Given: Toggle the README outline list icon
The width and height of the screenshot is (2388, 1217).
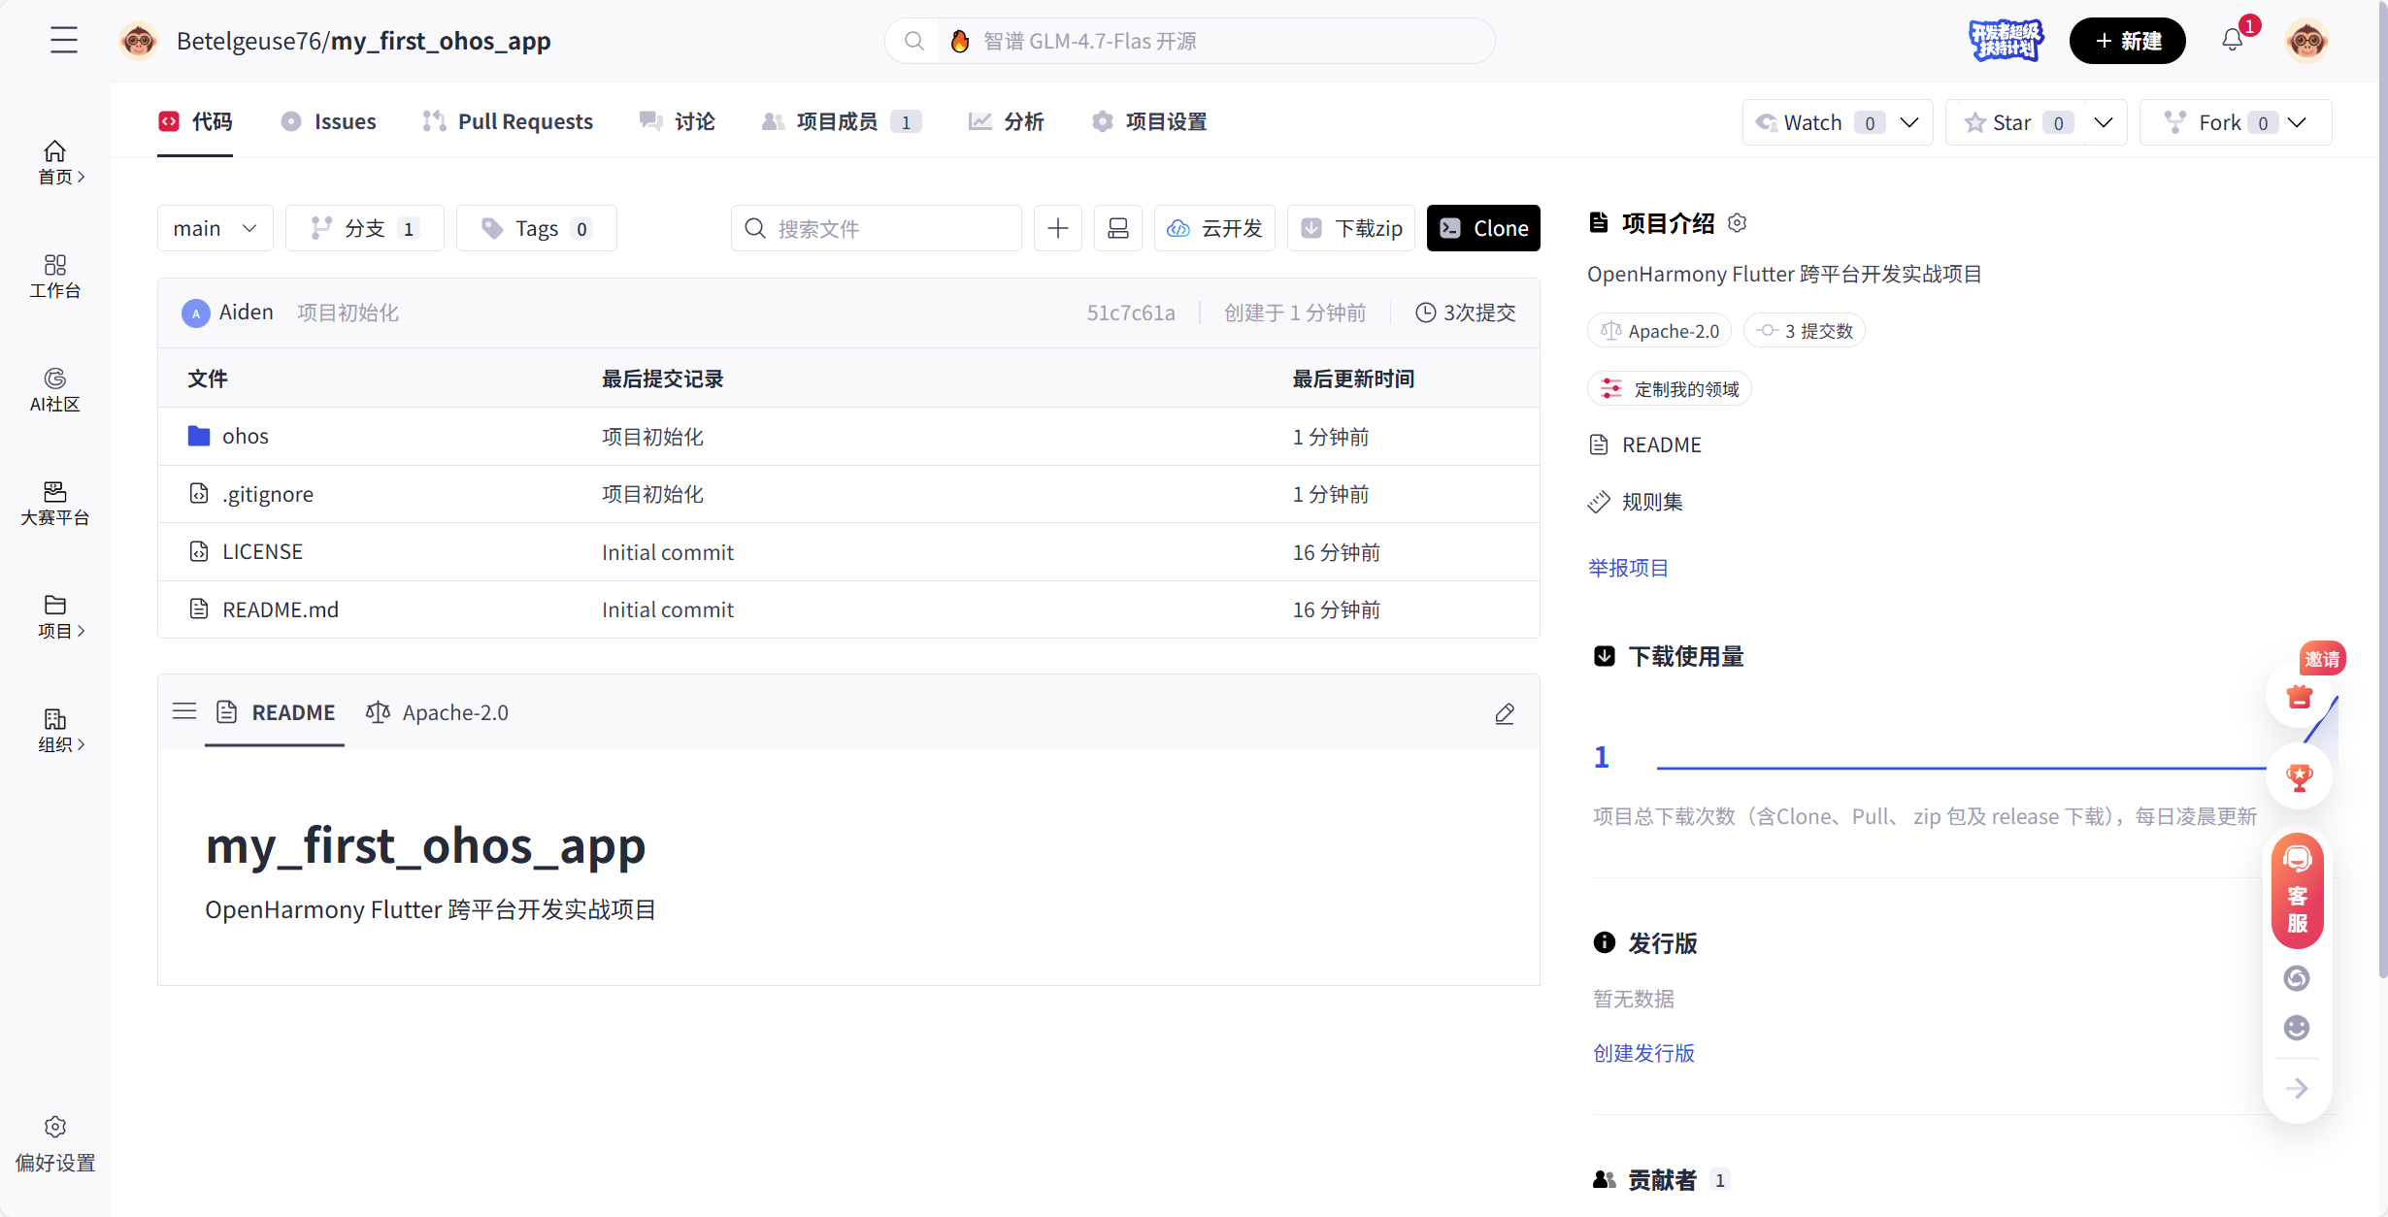Looking at the screenshot, I should tap(183, 711).
